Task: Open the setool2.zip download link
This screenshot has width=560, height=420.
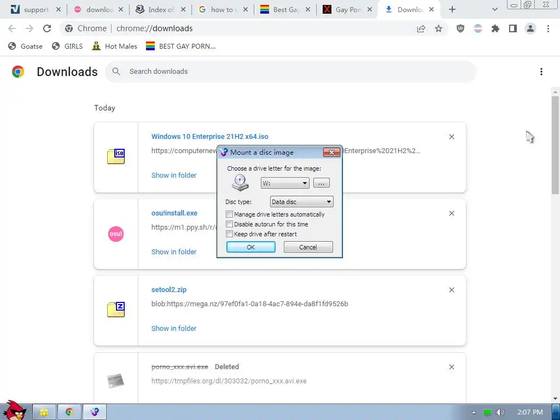Action: coord(169,290)
